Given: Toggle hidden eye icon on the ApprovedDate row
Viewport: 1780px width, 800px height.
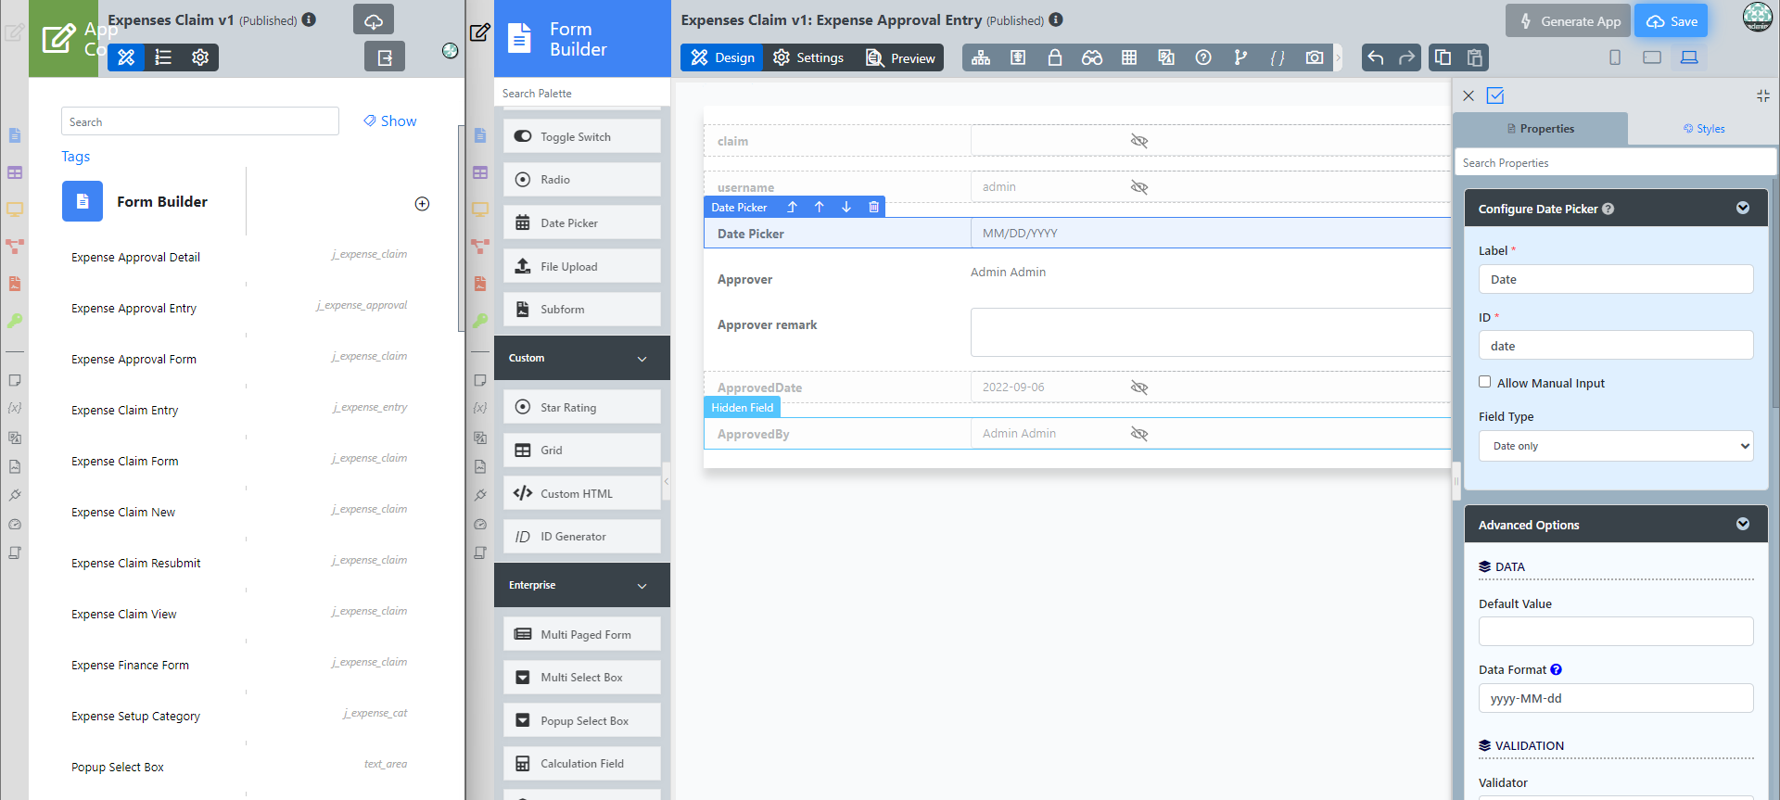Looking at the screenshot, I should pyautogui.click(x=1139, y=387).
